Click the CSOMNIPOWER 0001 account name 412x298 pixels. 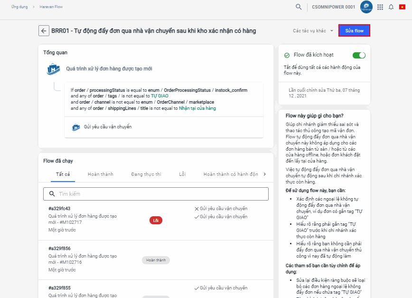pos(333,7)
